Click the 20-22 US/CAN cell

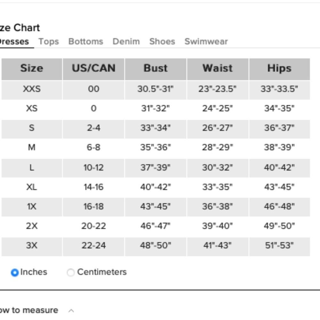click(x=93, y=226)
